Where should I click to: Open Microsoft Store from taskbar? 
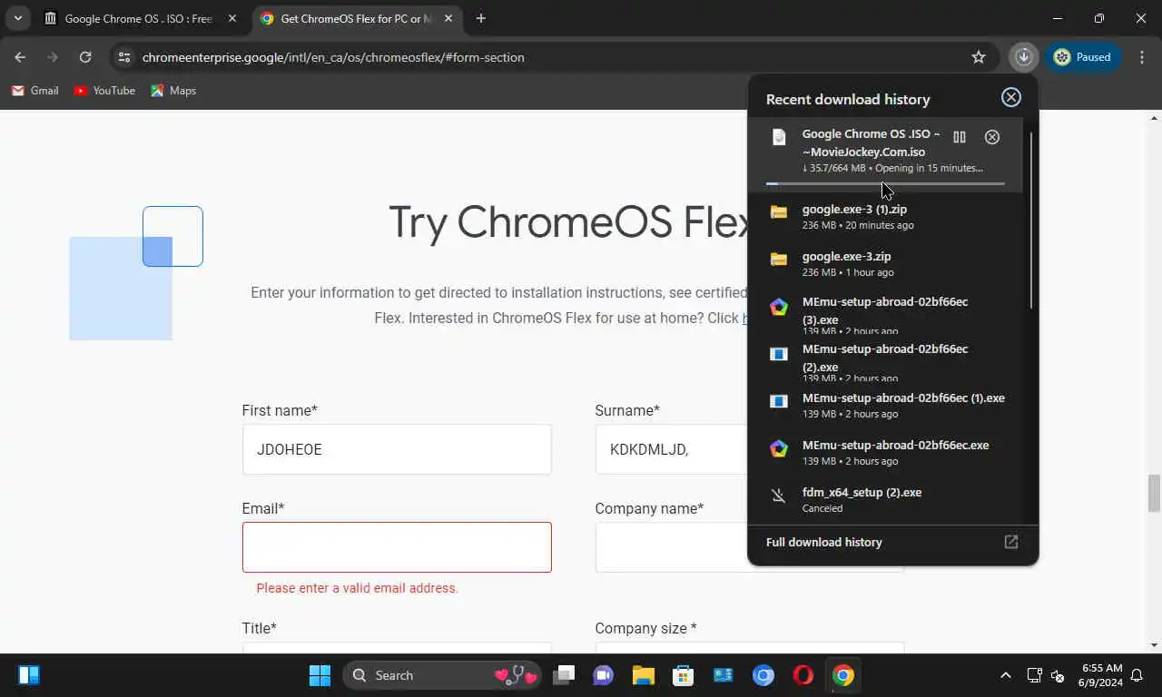(684, 675)
